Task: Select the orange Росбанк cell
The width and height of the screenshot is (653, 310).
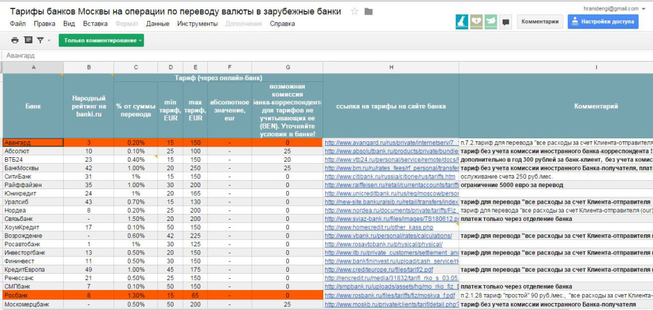Action: coord(33,295)
